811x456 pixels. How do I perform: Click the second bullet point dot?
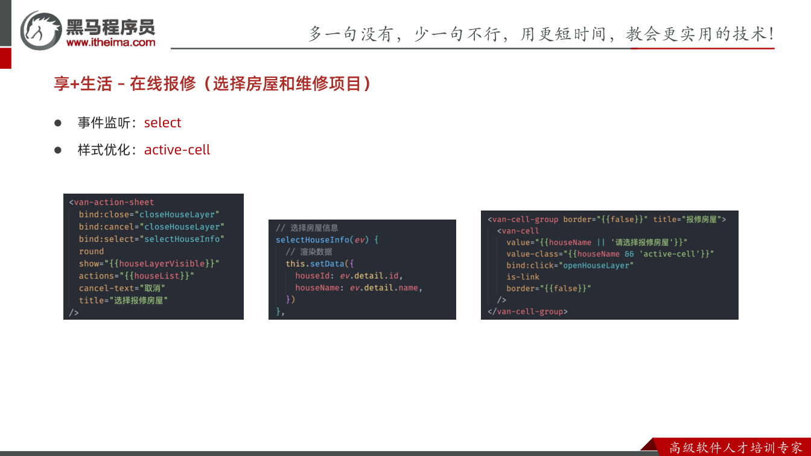59,150
